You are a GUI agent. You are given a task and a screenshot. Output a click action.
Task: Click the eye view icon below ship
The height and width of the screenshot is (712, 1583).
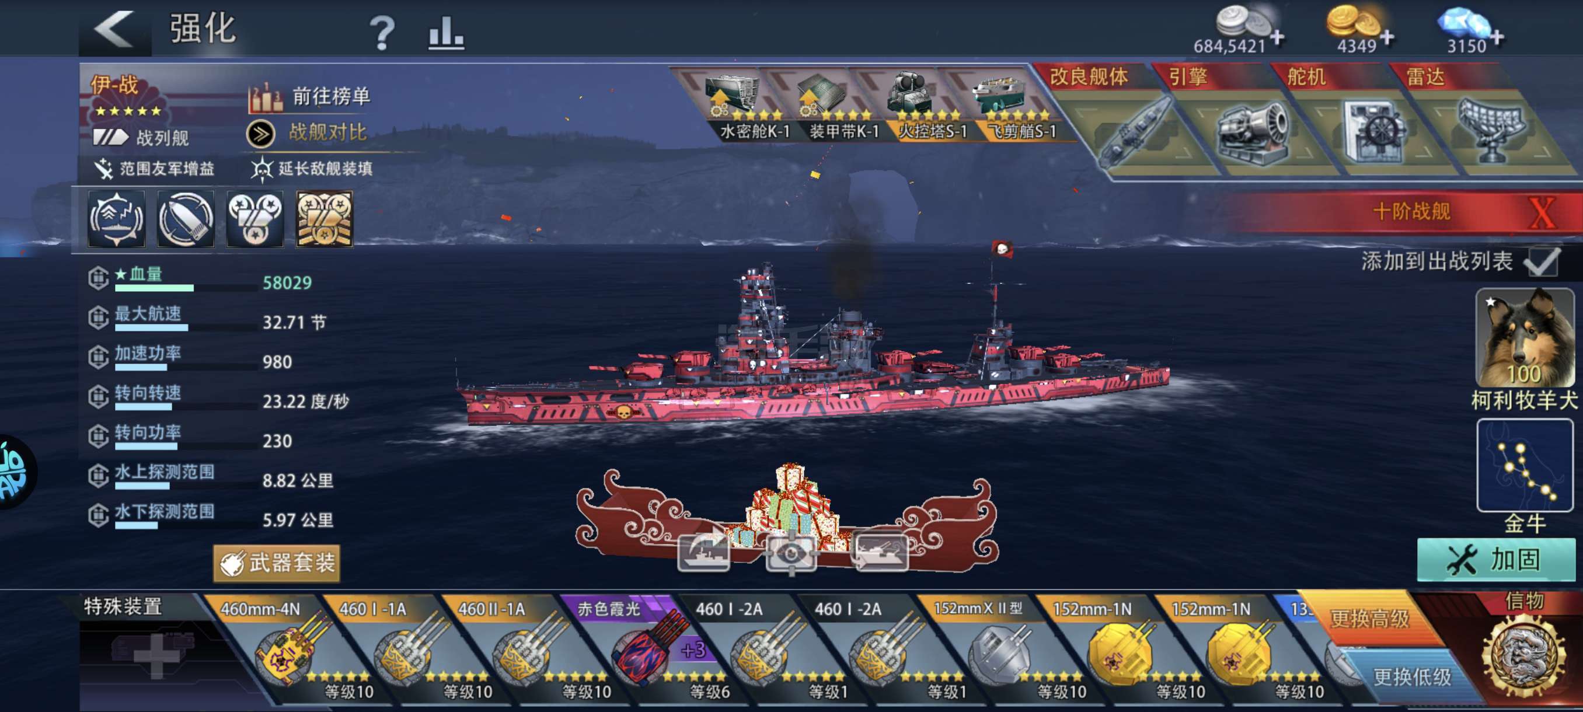click(x=791, y=553)
